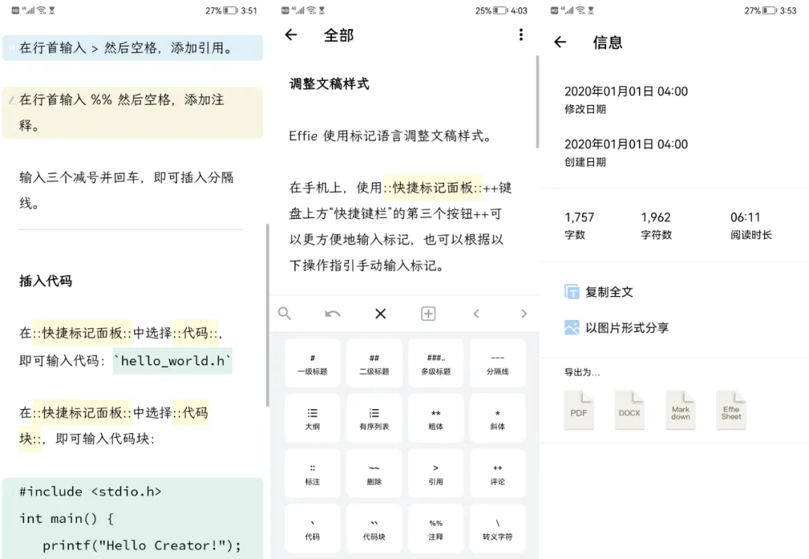The image size is (809, 559).
Task: Tap the 1,757 字数 word count
Action: click(x=579, y=225)
